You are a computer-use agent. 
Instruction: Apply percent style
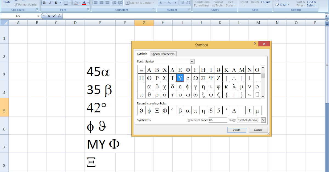[169, 3]
